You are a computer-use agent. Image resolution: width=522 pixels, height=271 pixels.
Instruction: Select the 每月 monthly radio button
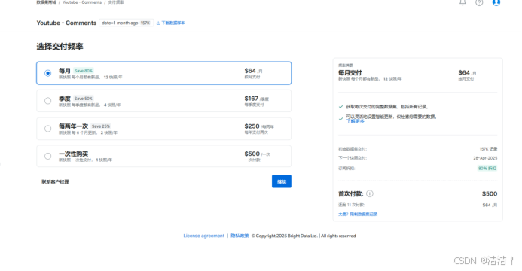click(48, 73)
